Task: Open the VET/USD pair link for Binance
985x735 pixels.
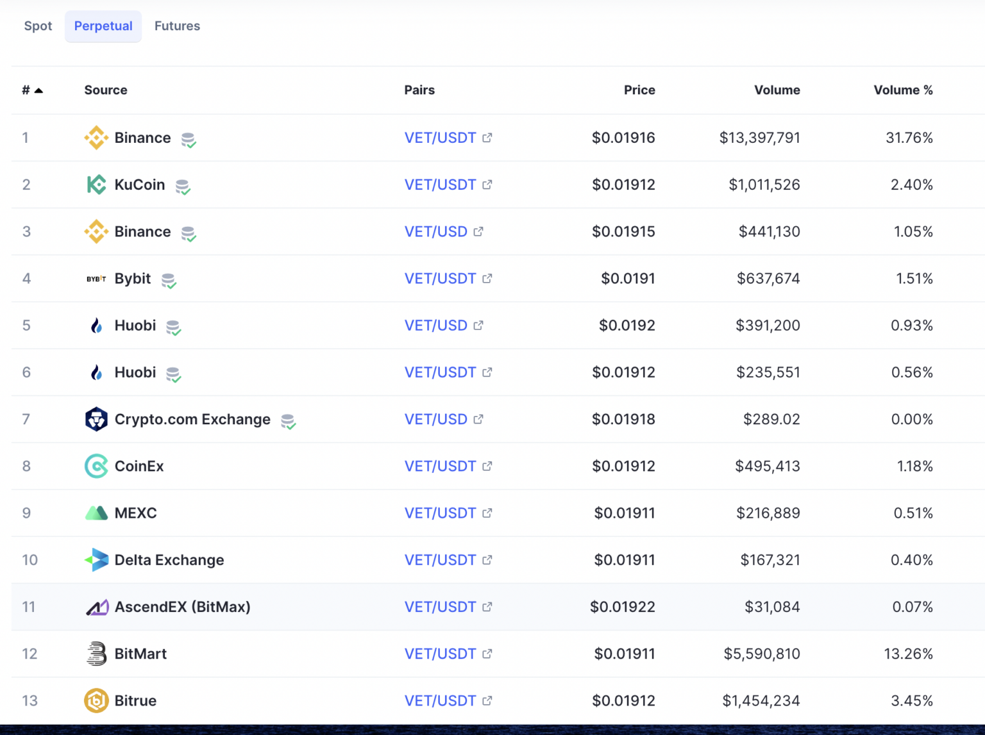Action: pos(435,231)
